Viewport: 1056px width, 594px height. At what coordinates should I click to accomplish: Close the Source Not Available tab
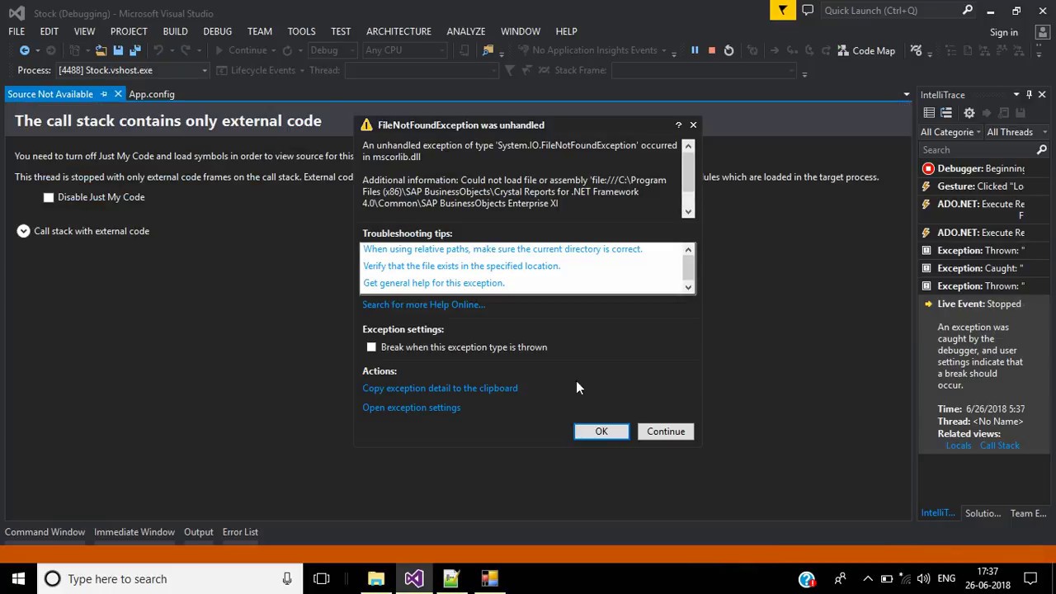118,94
